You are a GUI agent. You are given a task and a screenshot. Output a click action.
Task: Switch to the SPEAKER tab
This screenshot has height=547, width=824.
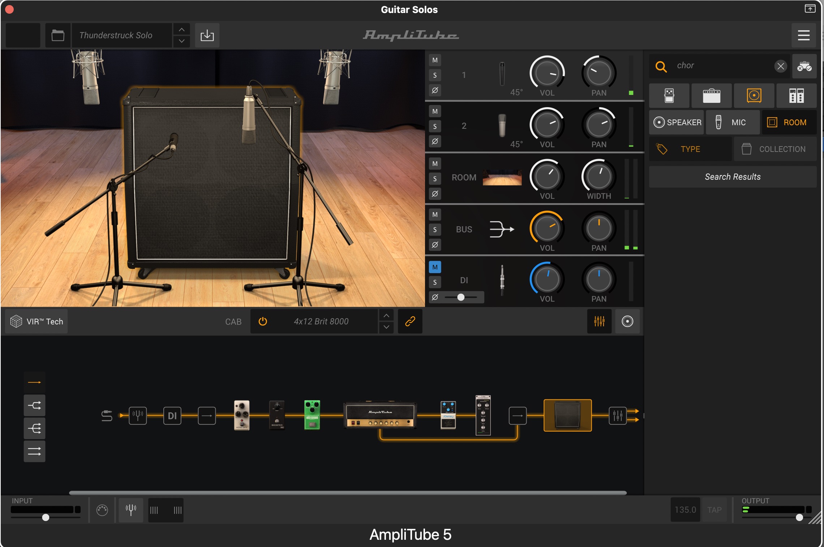[x=677, y=122]
